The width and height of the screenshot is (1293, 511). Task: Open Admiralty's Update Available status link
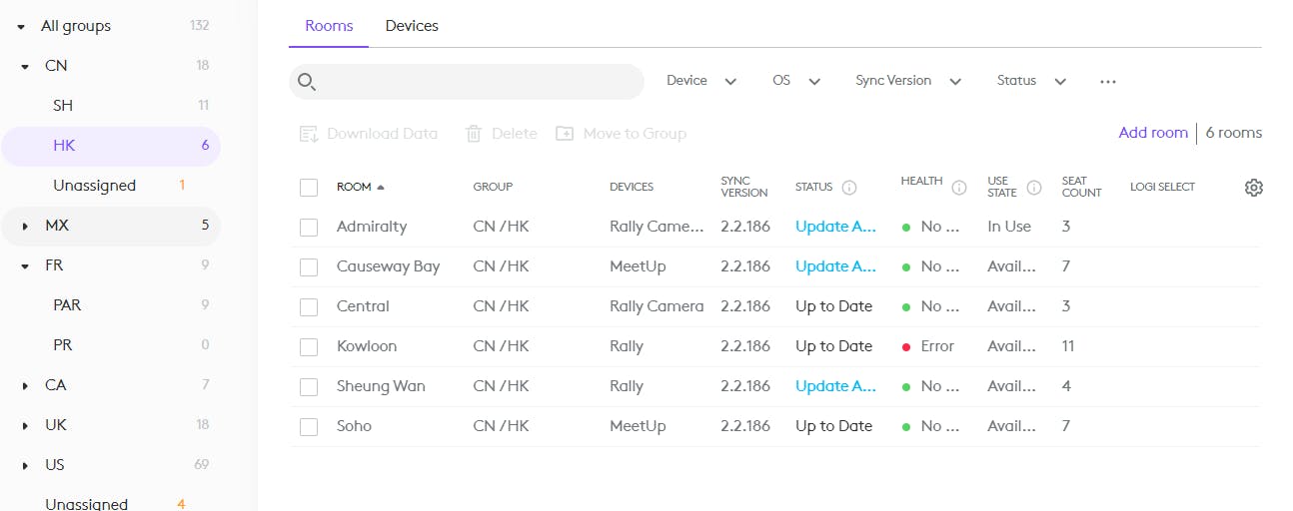click(835, 227)
